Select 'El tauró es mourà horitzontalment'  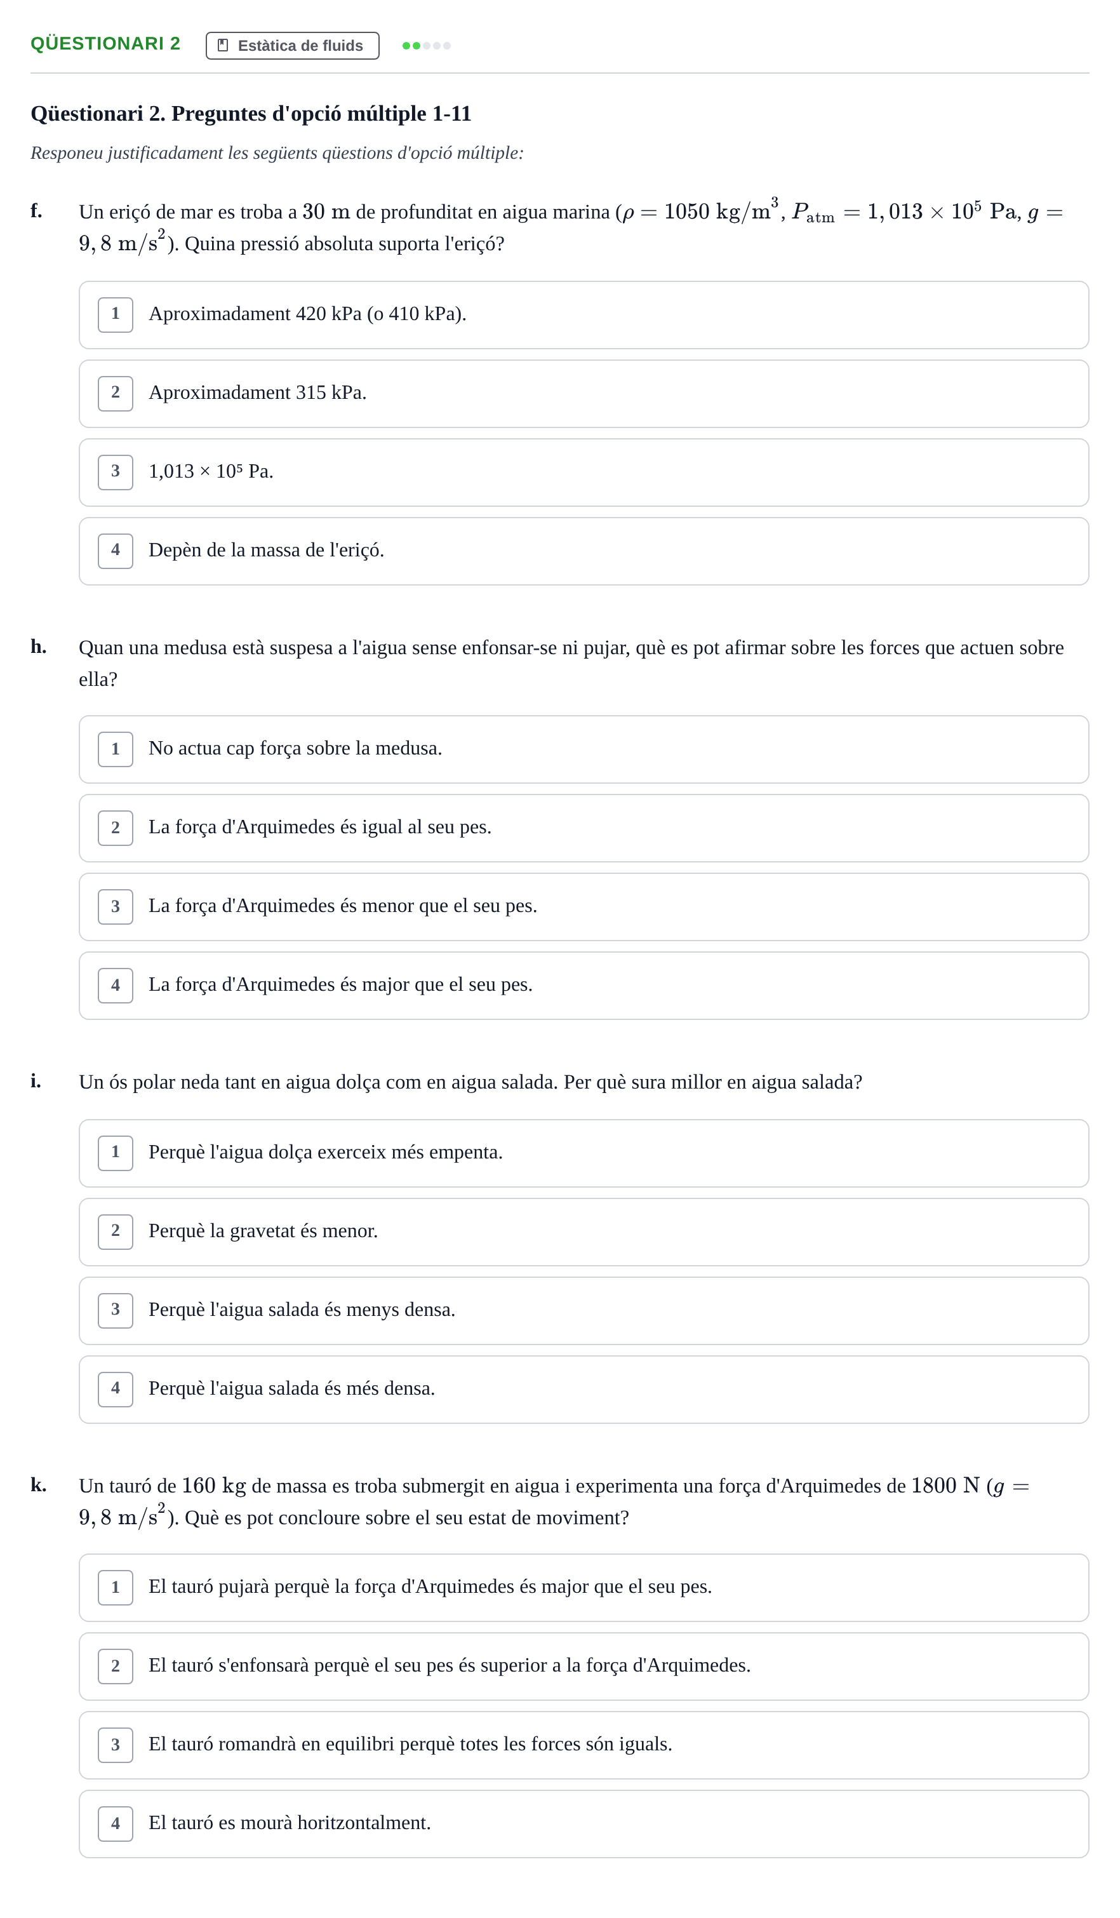click(x=583, y=1823)
